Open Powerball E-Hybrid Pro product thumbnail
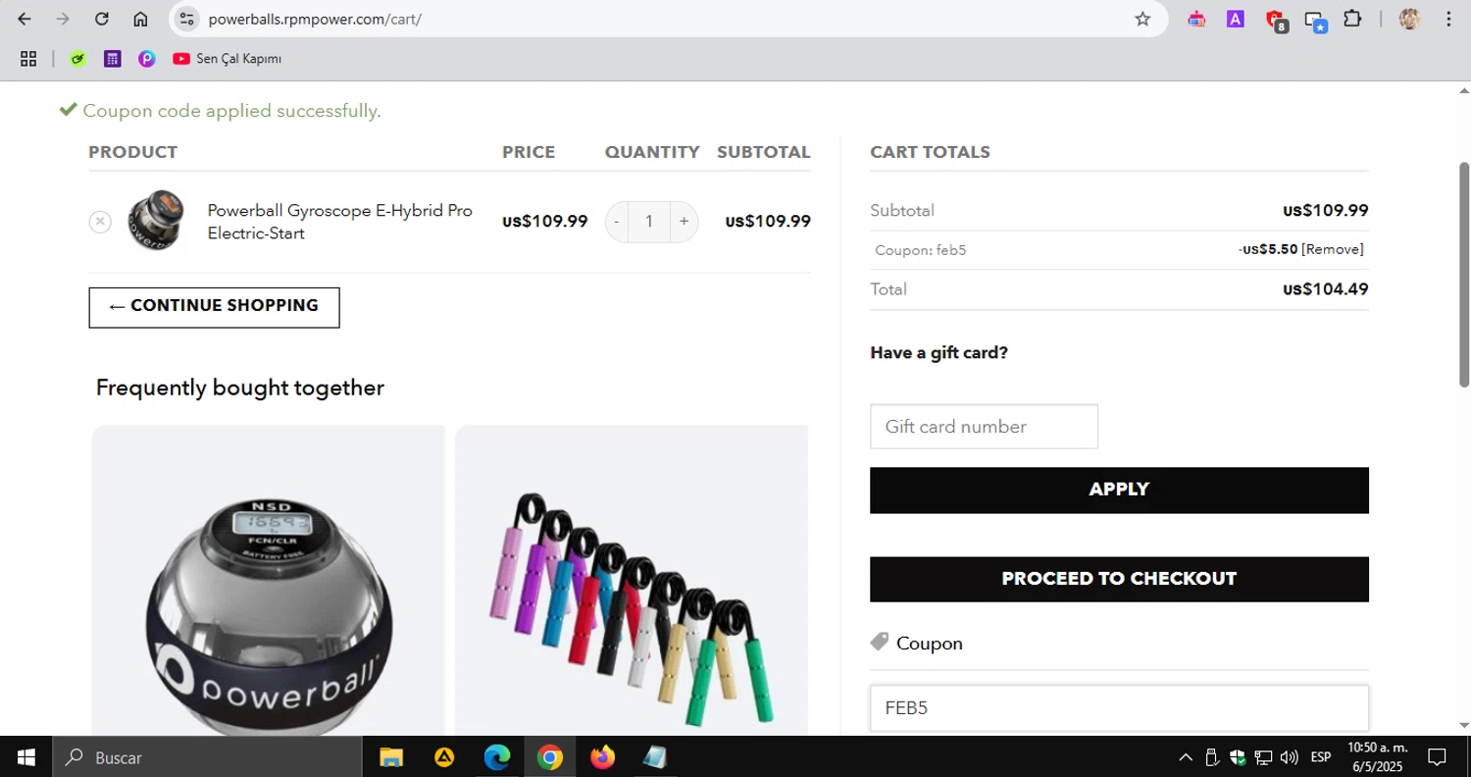 155,221
